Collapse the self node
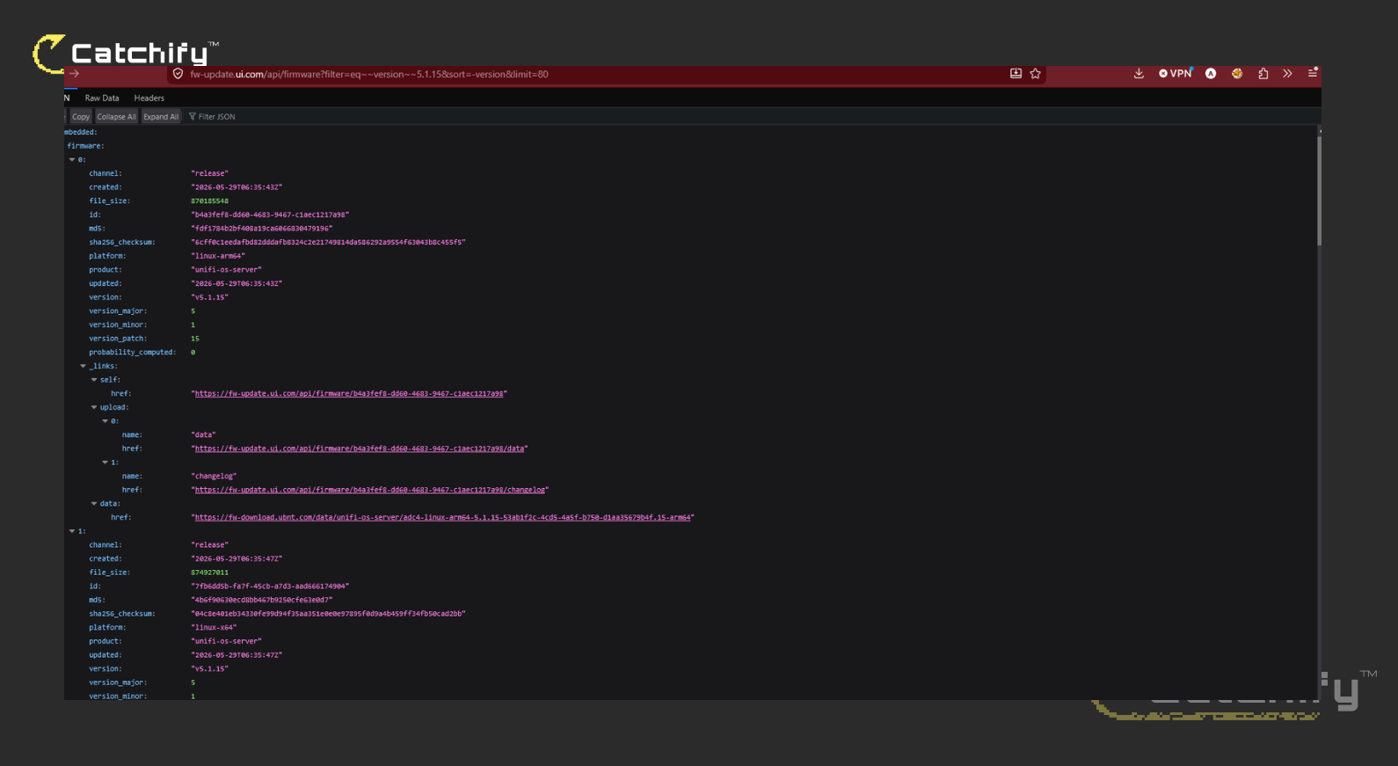This screenshot has width=1398, height=766. (94, 380)
